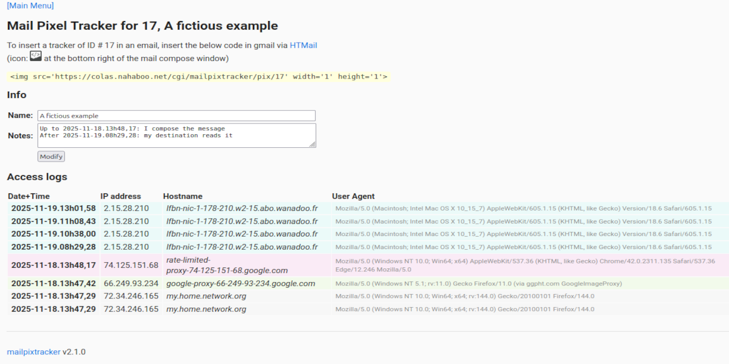The width and height of the screenshot is (729, 364).
Task: Click the Date+Time column header
Action: [x=29, y=196]
